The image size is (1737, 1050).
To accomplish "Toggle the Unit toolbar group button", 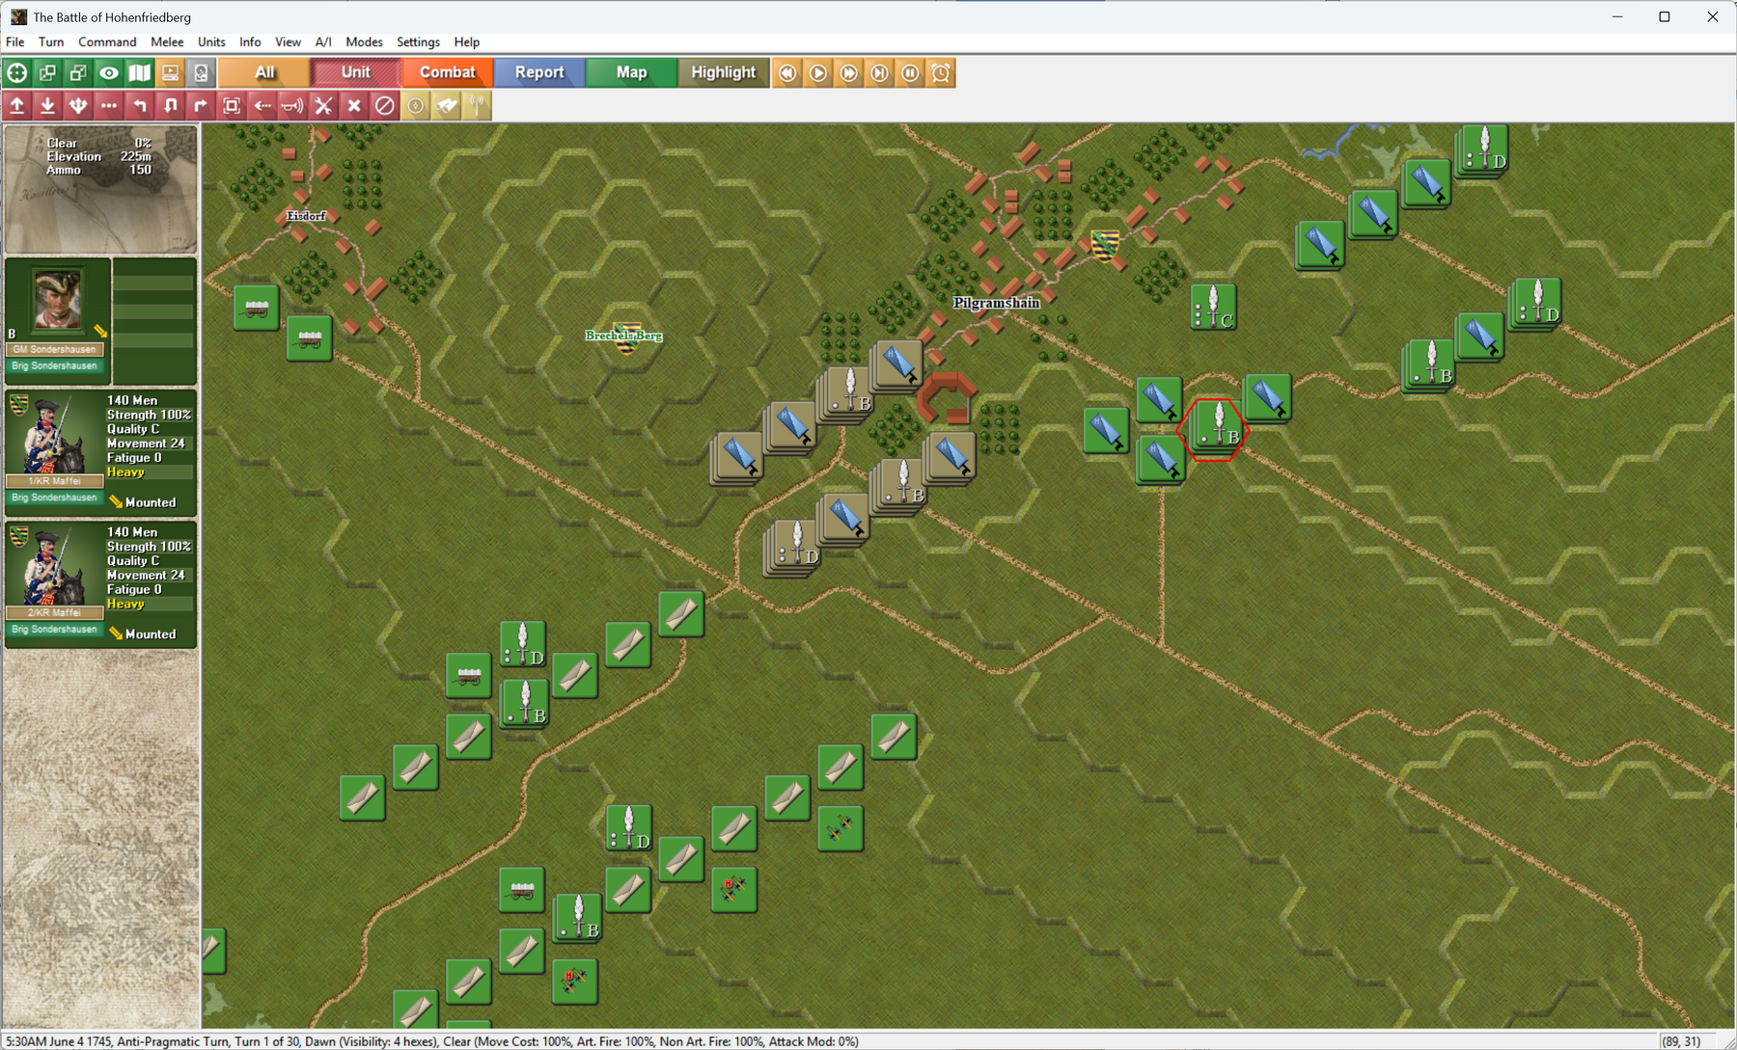I will coord(355,72).
